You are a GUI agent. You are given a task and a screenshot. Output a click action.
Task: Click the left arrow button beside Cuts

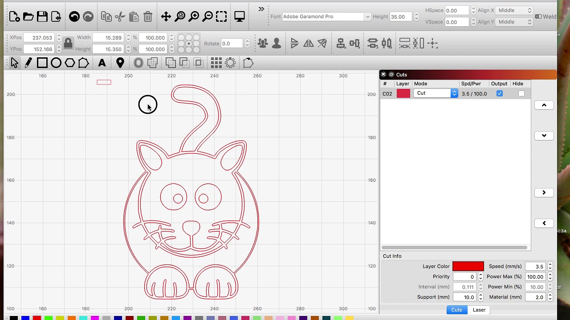[x=544, y=223]
